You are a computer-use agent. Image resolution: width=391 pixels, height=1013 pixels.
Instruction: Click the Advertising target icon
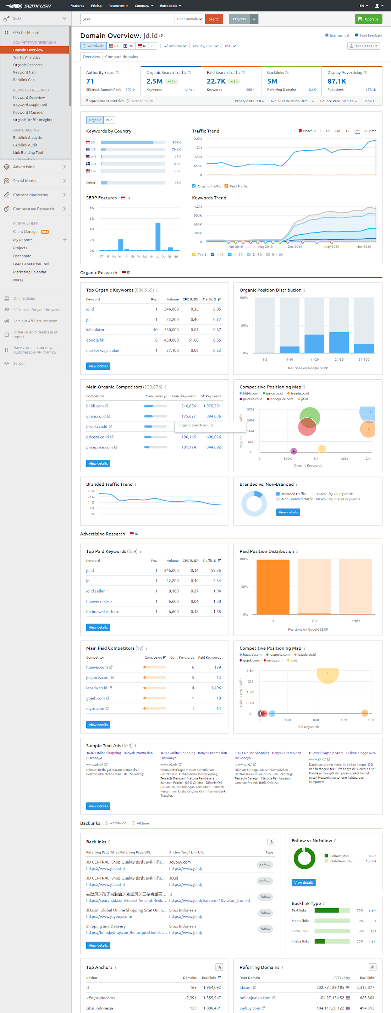click(6, 167)
